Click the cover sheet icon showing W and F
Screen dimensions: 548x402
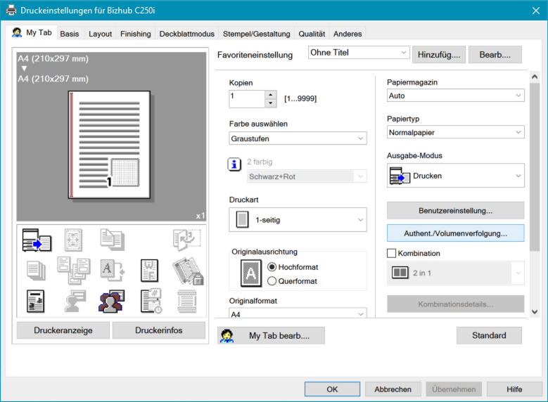click(x=150, y=271)
